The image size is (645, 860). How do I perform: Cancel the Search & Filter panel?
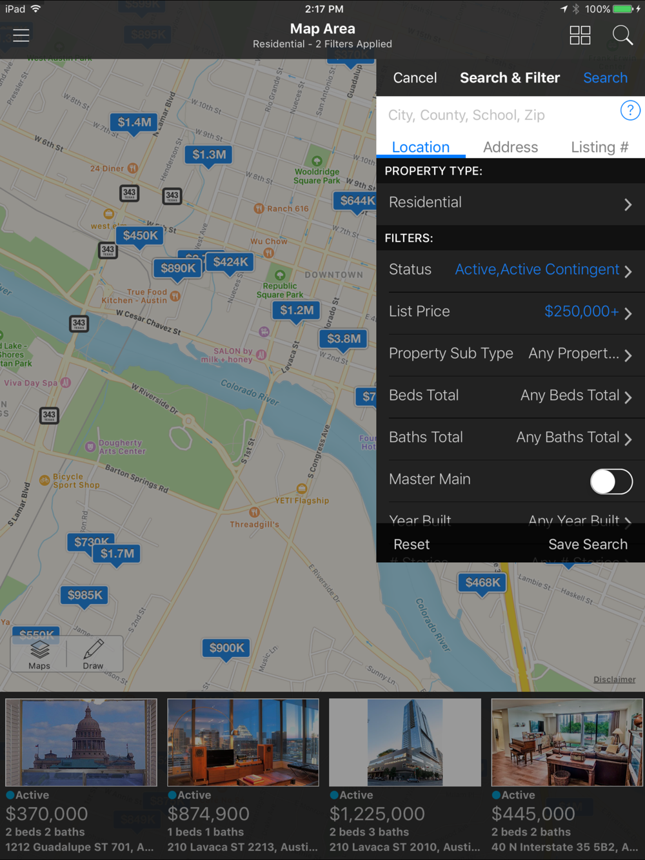pos(415,78)
